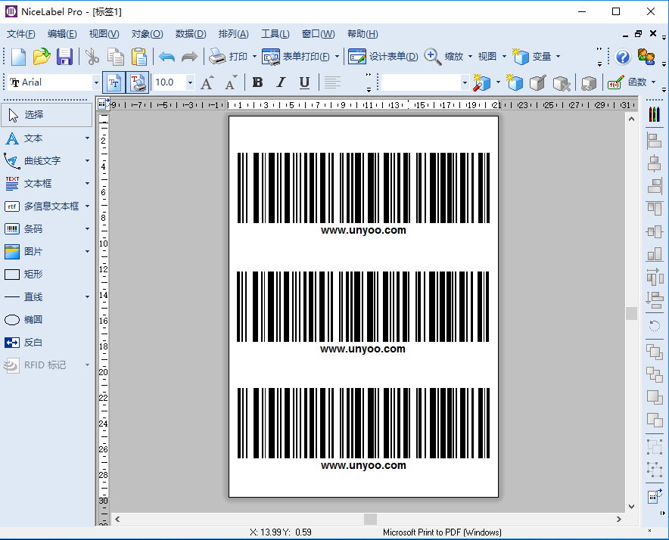This screenshot has width=669, height=540.
Task: Click the 打印 print button
Action: [x=229, y=57]
